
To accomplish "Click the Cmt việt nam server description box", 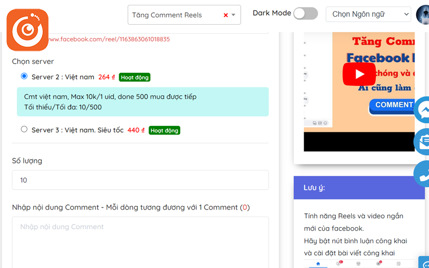I will 143,102.
